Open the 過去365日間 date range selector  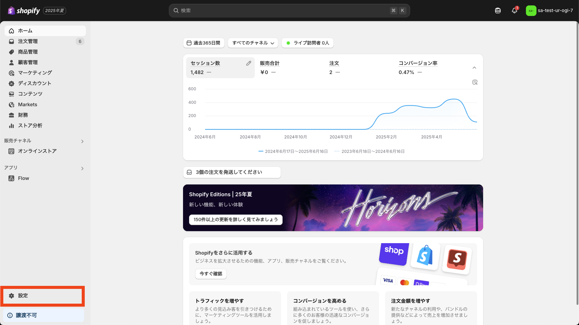(204, 43)
